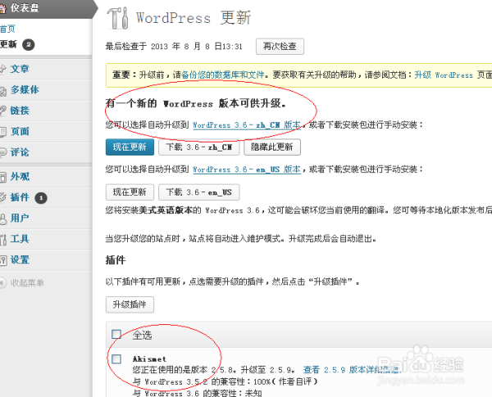Viewport: 492px width, 397px height.
Task: Click 再次检查 to check again
Action: click(280, 47)
